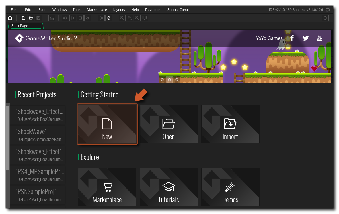This screenshot has width=339, height=214.
Task: Click the Demos explore tile
Action: click(230, 187)
